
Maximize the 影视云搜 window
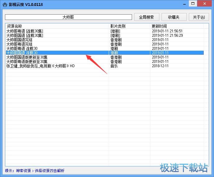193,4
